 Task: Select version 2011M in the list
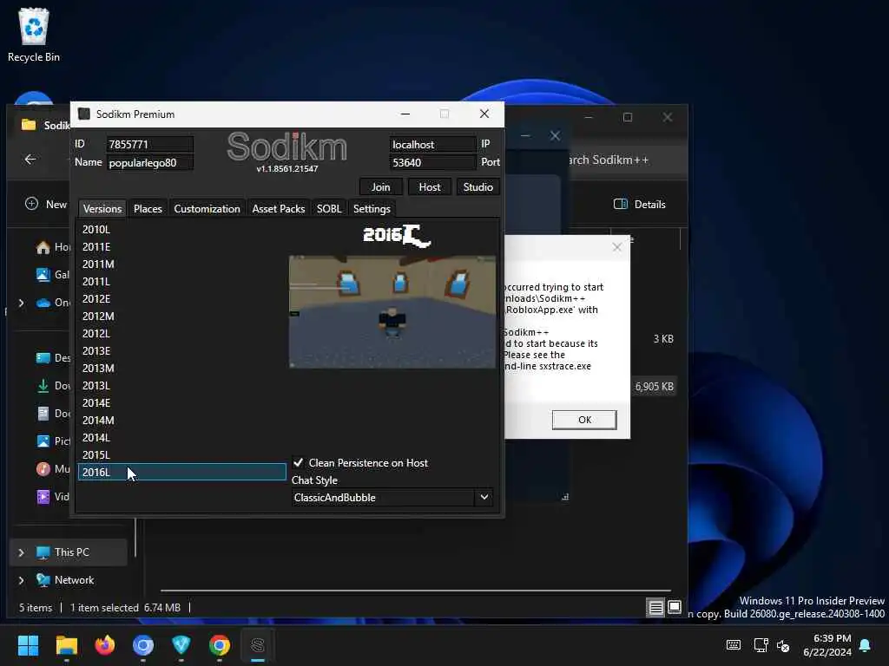[181, 264]
